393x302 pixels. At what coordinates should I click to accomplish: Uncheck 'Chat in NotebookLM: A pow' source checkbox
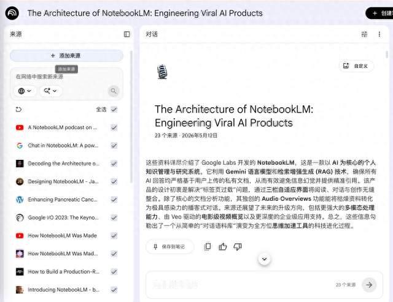(x=114, y=146)
